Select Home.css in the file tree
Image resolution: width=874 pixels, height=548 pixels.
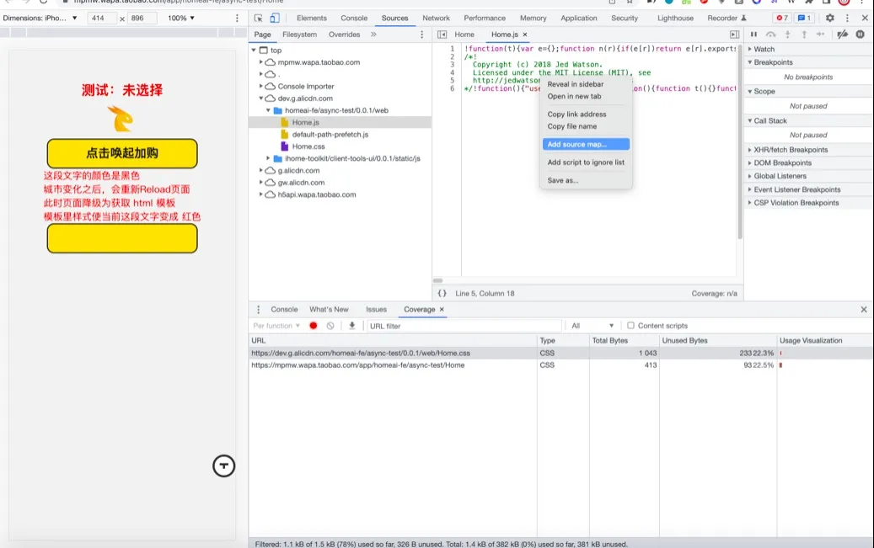click(x=308, y=146)
